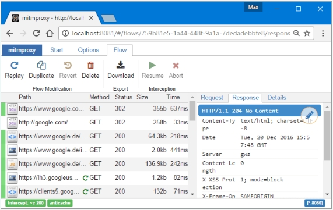Image resolution: width=333 pixels, height=210 pixels.
Task: Switch to the Options tab
Action: point(88,50)
